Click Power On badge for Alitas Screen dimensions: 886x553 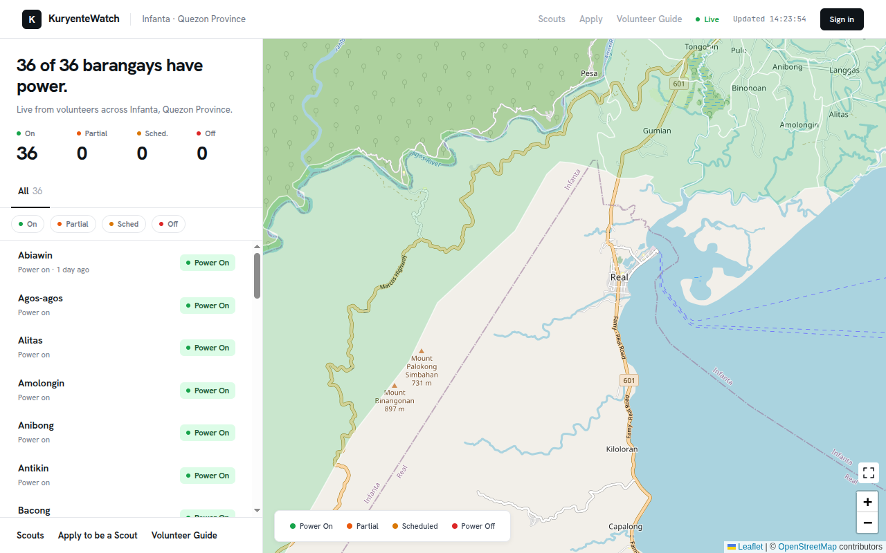pos(208,348)
